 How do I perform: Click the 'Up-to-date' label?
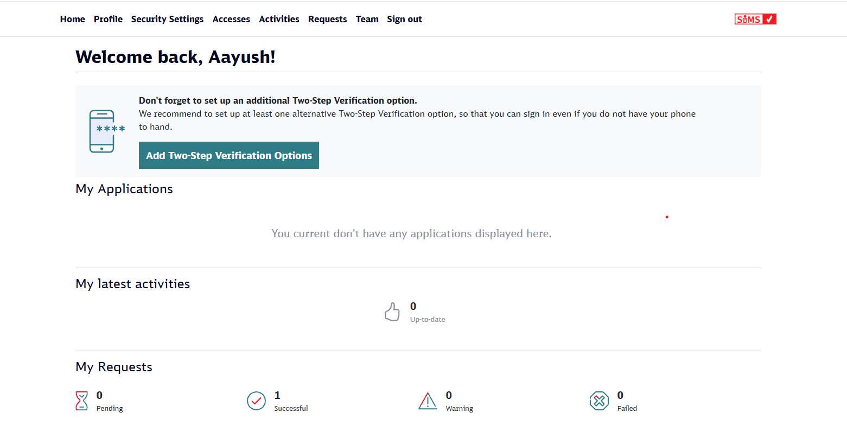428,320
